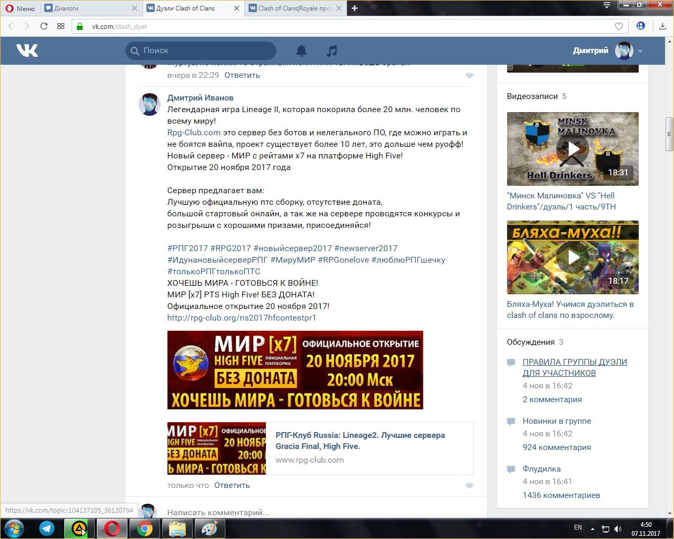Expand the Дмитрий profile dropdown arrow

click(x=640, y=51)
